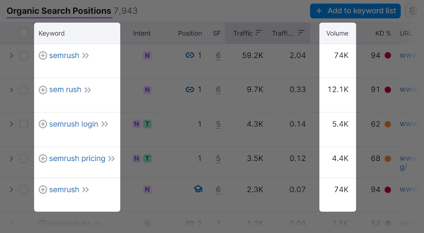Click the plus icon beside semrush login
This screenshot has width=424, height=233.
(x=43, y=124)
